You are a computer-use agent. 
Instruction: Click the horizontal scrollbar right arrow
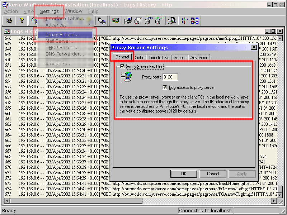(x=274, y=201)
